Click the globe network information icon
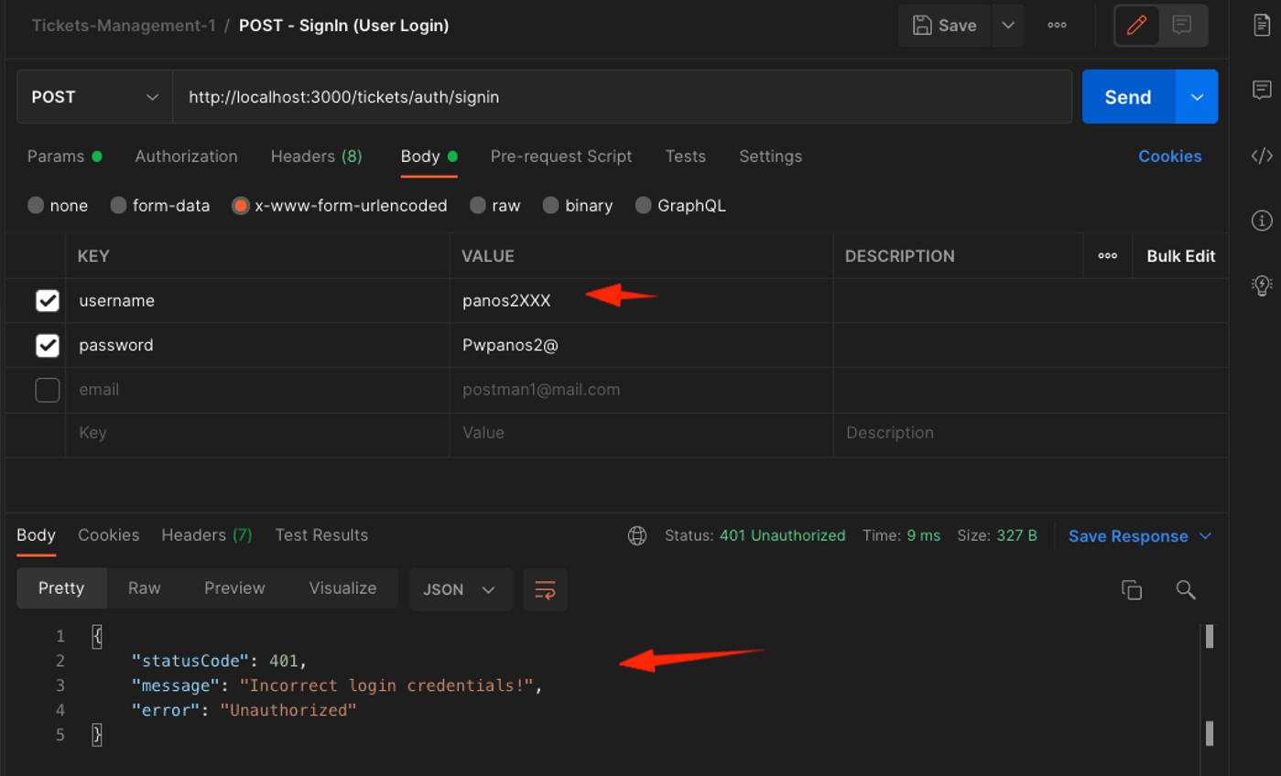The image size is (1281, 776). coord(637,535)
